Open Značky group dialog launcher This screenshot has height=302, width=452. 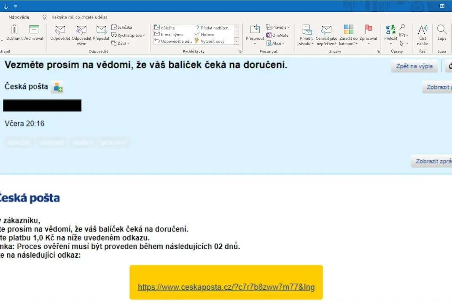pyautogui.click(x=379, y=52)
